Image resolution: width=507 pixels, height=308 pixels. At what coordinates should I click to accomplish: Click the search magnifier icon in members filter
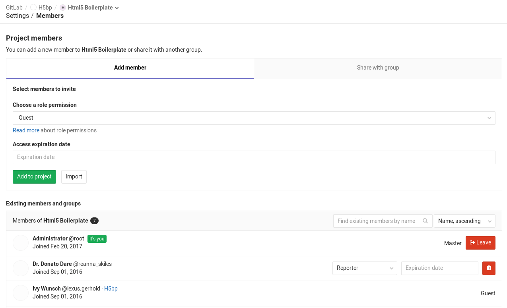point(425,221)
